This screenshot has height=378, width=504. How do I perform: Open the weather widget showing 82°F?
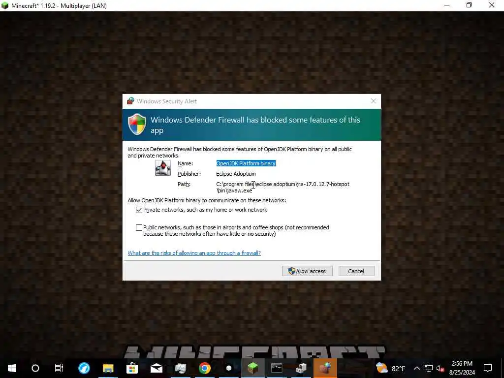click(390, 368)
